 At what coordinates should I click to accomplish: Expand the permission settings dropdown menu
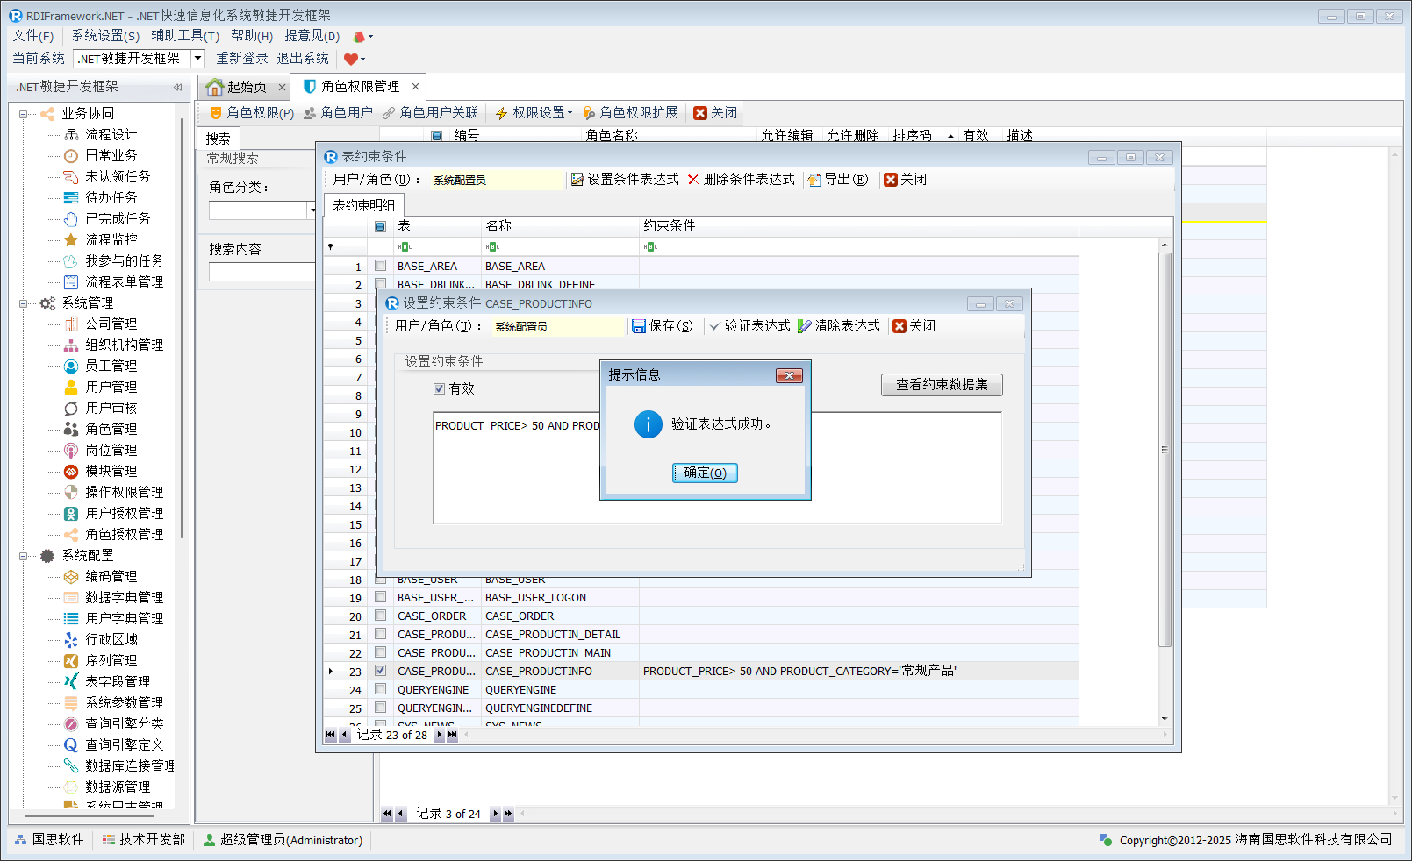tap(570, 113)
